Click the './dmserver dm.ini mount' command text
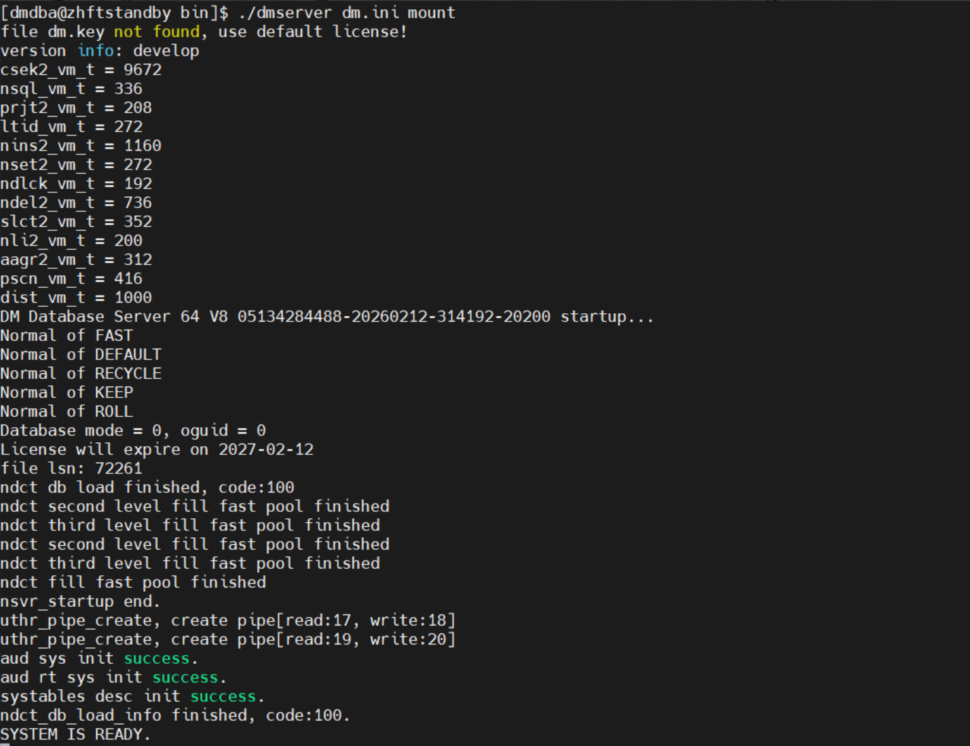The image size is (970, 746). pyautogui.click(x=347, y=13)
